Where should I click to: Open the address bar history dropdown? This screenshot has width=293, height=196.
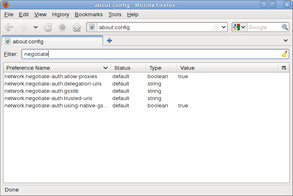tap(224, 27)
